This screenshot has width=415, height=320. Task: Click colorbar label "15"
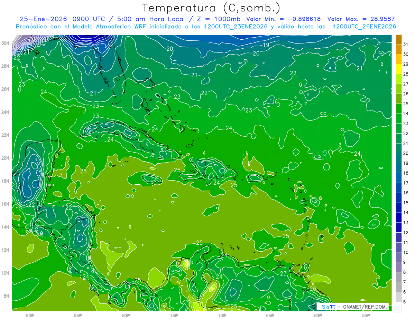[406, 203]
